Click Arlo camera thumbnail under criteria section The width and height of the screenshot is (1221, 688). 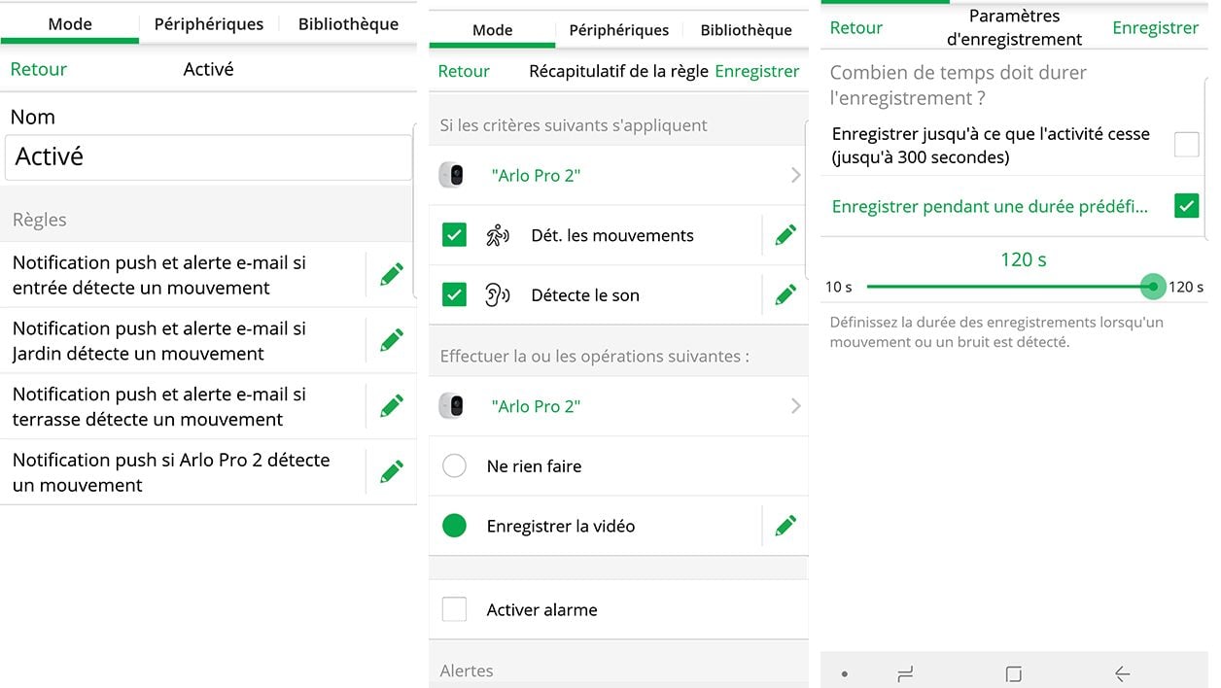[451, 176]
